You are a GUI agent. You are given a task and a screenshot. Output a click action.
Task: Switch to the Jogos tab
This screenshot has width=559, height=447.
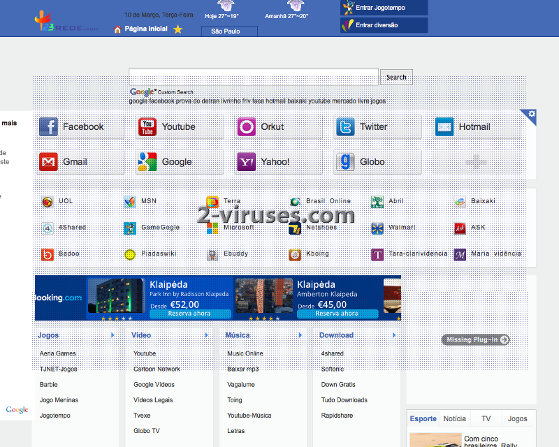(x=517, y=418)
